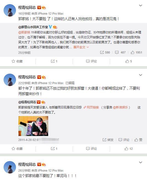Favorite the first post with 收藏 star
This screenshot has height=179, width=147.
[17, 61]
